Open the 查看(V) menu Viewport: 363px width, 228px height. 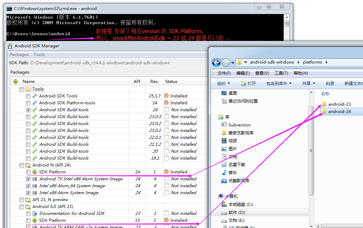pos(262,73)
